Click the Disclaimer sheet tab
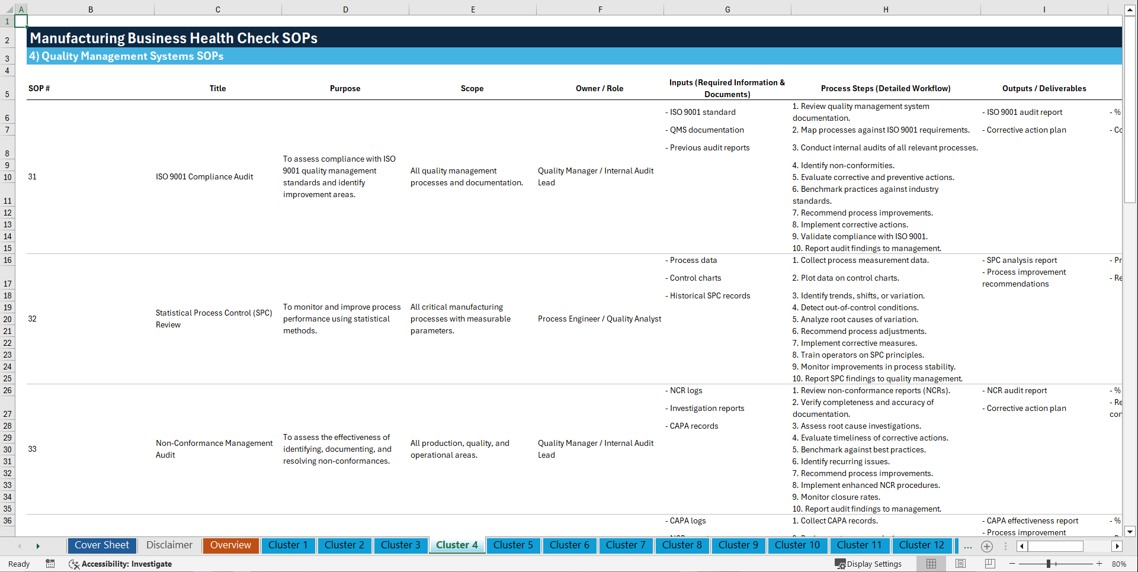The width and height of the screenshot is (1138, 572). click(x=169, y=545)
